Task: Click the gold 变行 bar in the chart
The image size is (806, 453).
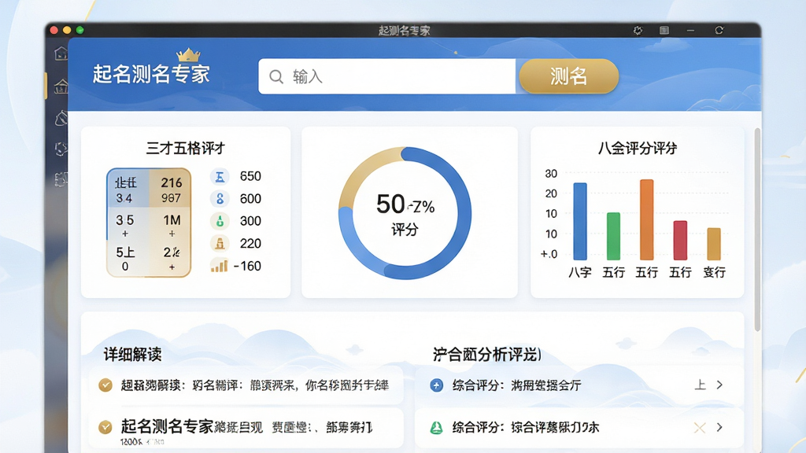Action: [714, 244]
